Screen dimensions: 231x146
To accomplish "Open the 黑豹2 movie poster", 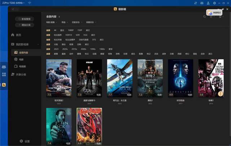I will (150, 78).
